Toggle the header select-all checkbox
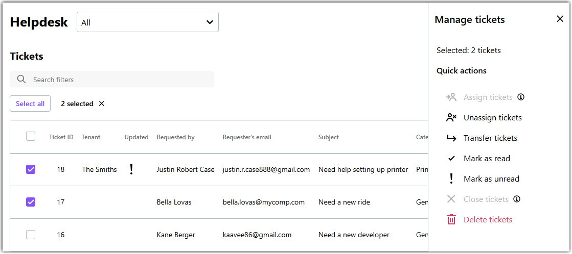The width and height of the screenshot is (572, 254). click(31, 137)
